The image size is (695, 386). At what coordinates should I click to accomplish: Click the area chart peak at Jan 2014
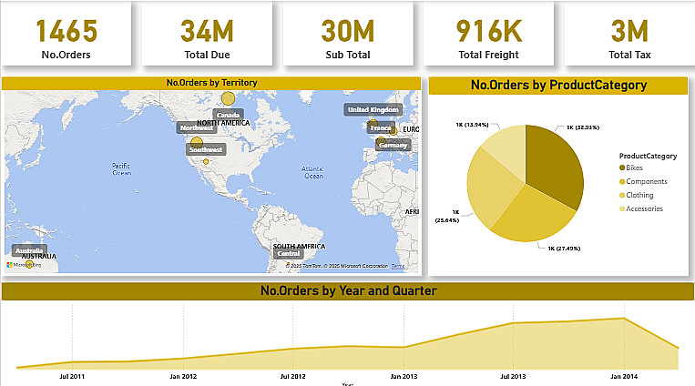point(624,319)
